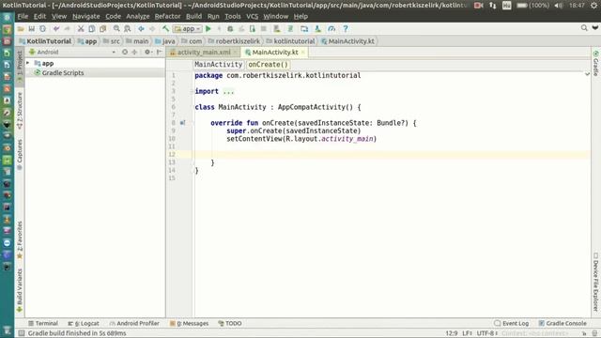
Task: Open the system volume indicator
Action: pyautogui.click(x=559, y=6)
